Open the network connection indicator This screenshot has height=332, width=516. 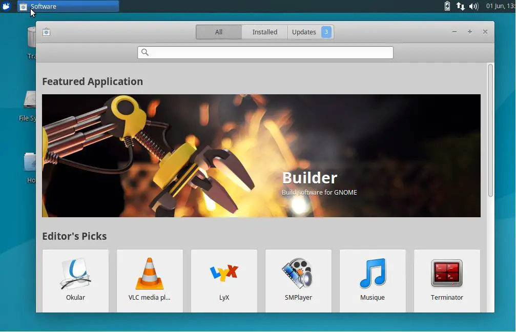(460, 6)
